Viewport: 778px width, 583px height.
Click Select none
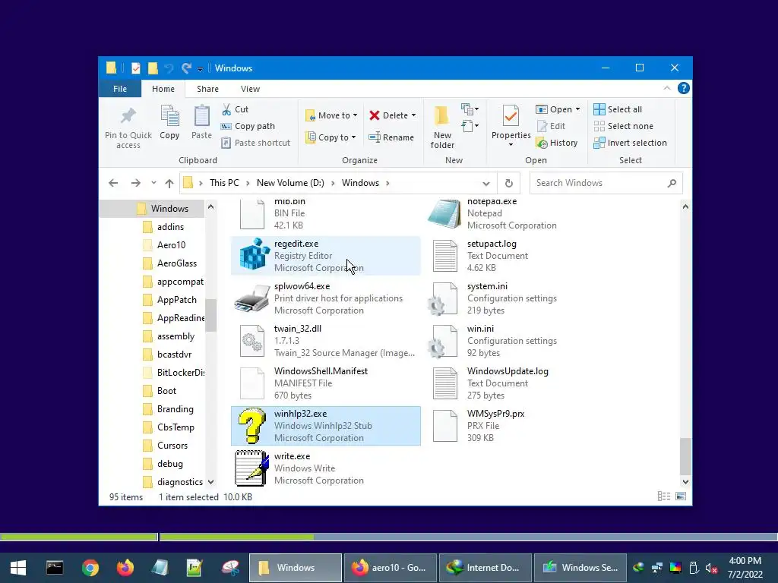pos(624,126)
